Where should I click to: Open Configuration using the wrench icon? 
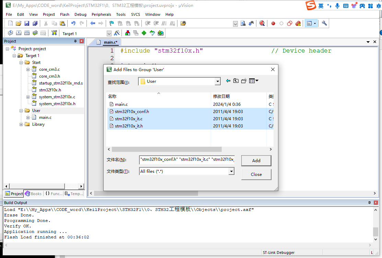pos(324,23)
